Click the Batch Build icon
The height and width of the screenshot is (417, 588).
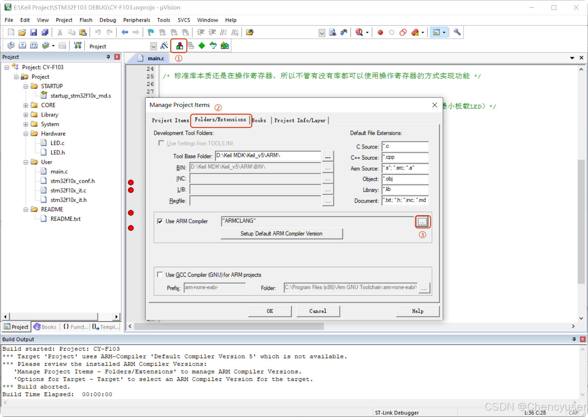tap(46, 46)
